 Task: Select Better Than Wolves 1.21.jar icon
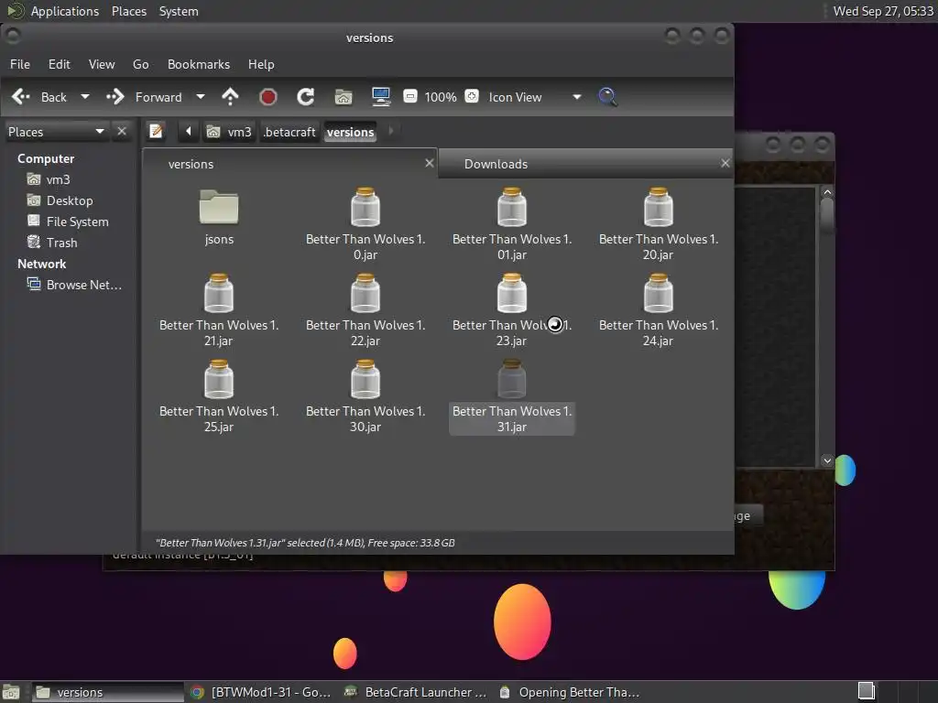click(219, 293)
